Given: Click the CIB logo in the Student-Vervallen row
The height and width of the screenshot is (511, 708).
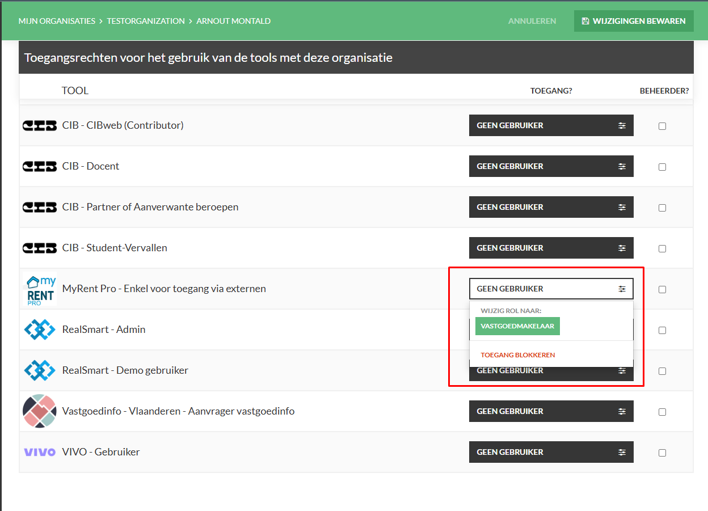Looking at the screenshot, I should pos(40,248).
